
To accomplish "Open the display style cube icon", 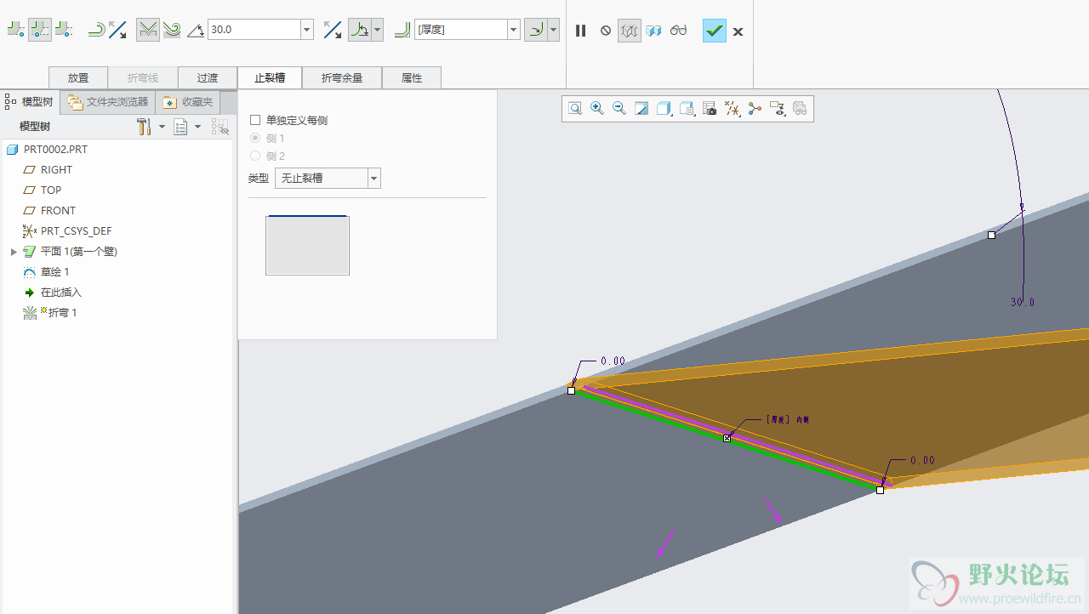I will 664,108.
